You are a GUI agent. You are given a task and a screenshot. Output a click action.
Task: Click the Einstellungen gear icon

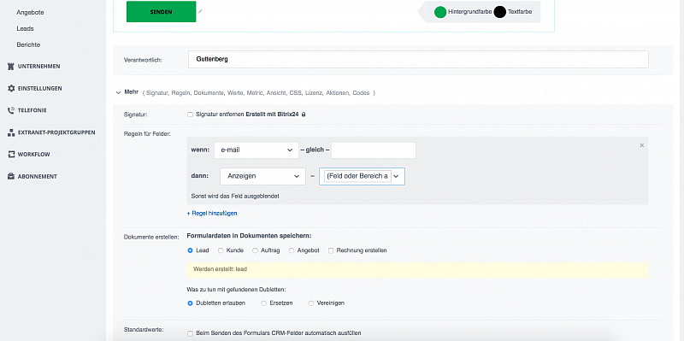[x=11, y=88]
